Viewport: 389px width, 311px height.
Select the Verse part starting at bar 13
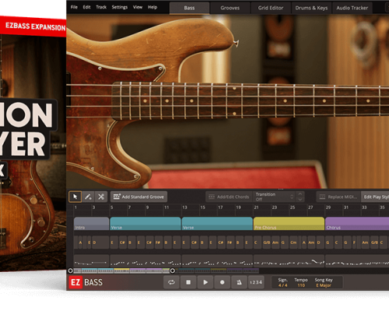[x=217, y=224]
